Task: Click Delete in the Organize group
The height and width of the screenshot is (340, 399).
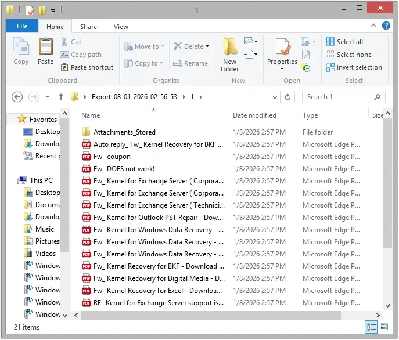Action: [191, 46]
